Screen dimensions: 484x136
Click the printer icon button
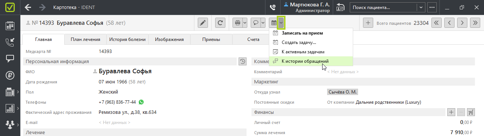[x=237, y=23]
